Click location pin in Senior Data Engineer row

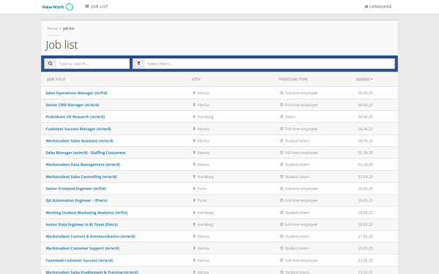click(x=194, y=224)
